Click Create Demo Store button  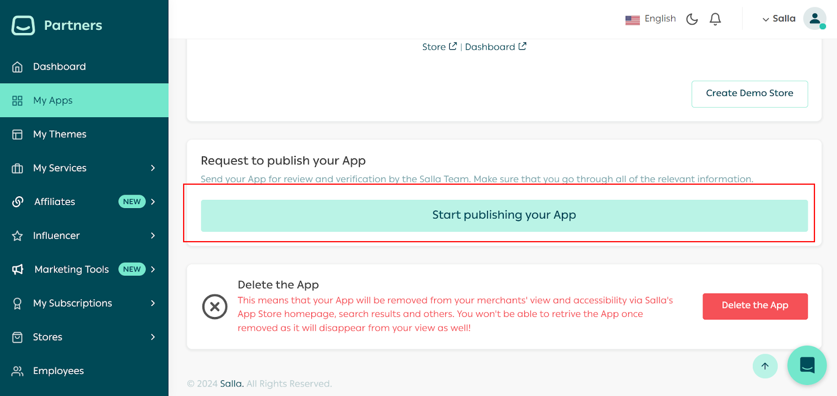[x=749, y=94]
